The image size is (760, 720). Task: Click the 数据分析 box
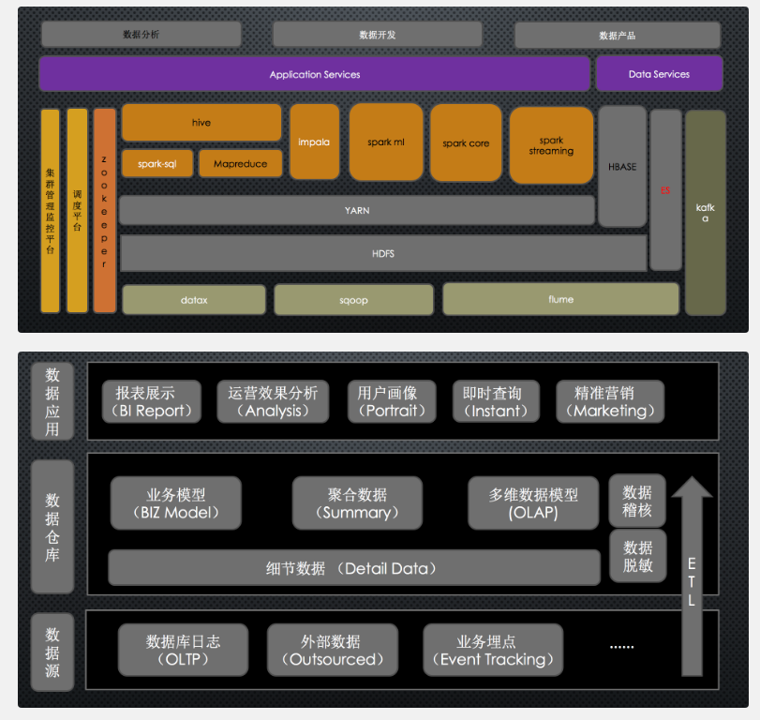(x=142, y=35)
